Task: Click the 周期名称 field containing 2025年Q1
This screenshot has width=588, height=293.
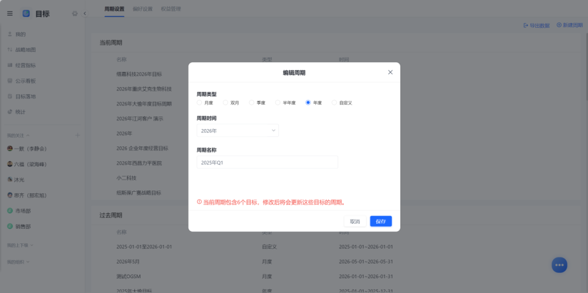Action: 267,162
